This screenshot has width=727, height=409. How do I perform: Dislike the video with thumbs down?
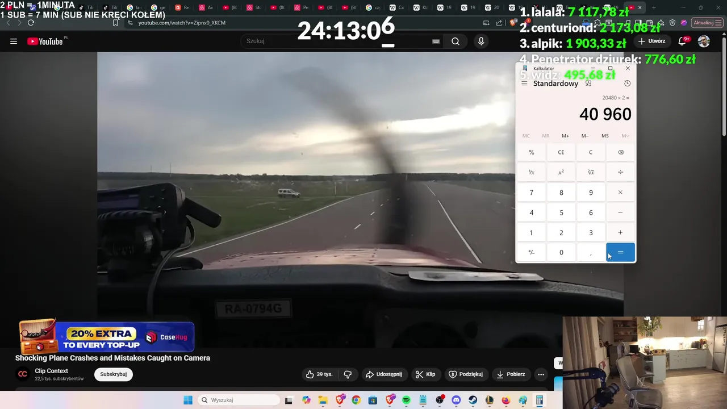tap(348, 374)
